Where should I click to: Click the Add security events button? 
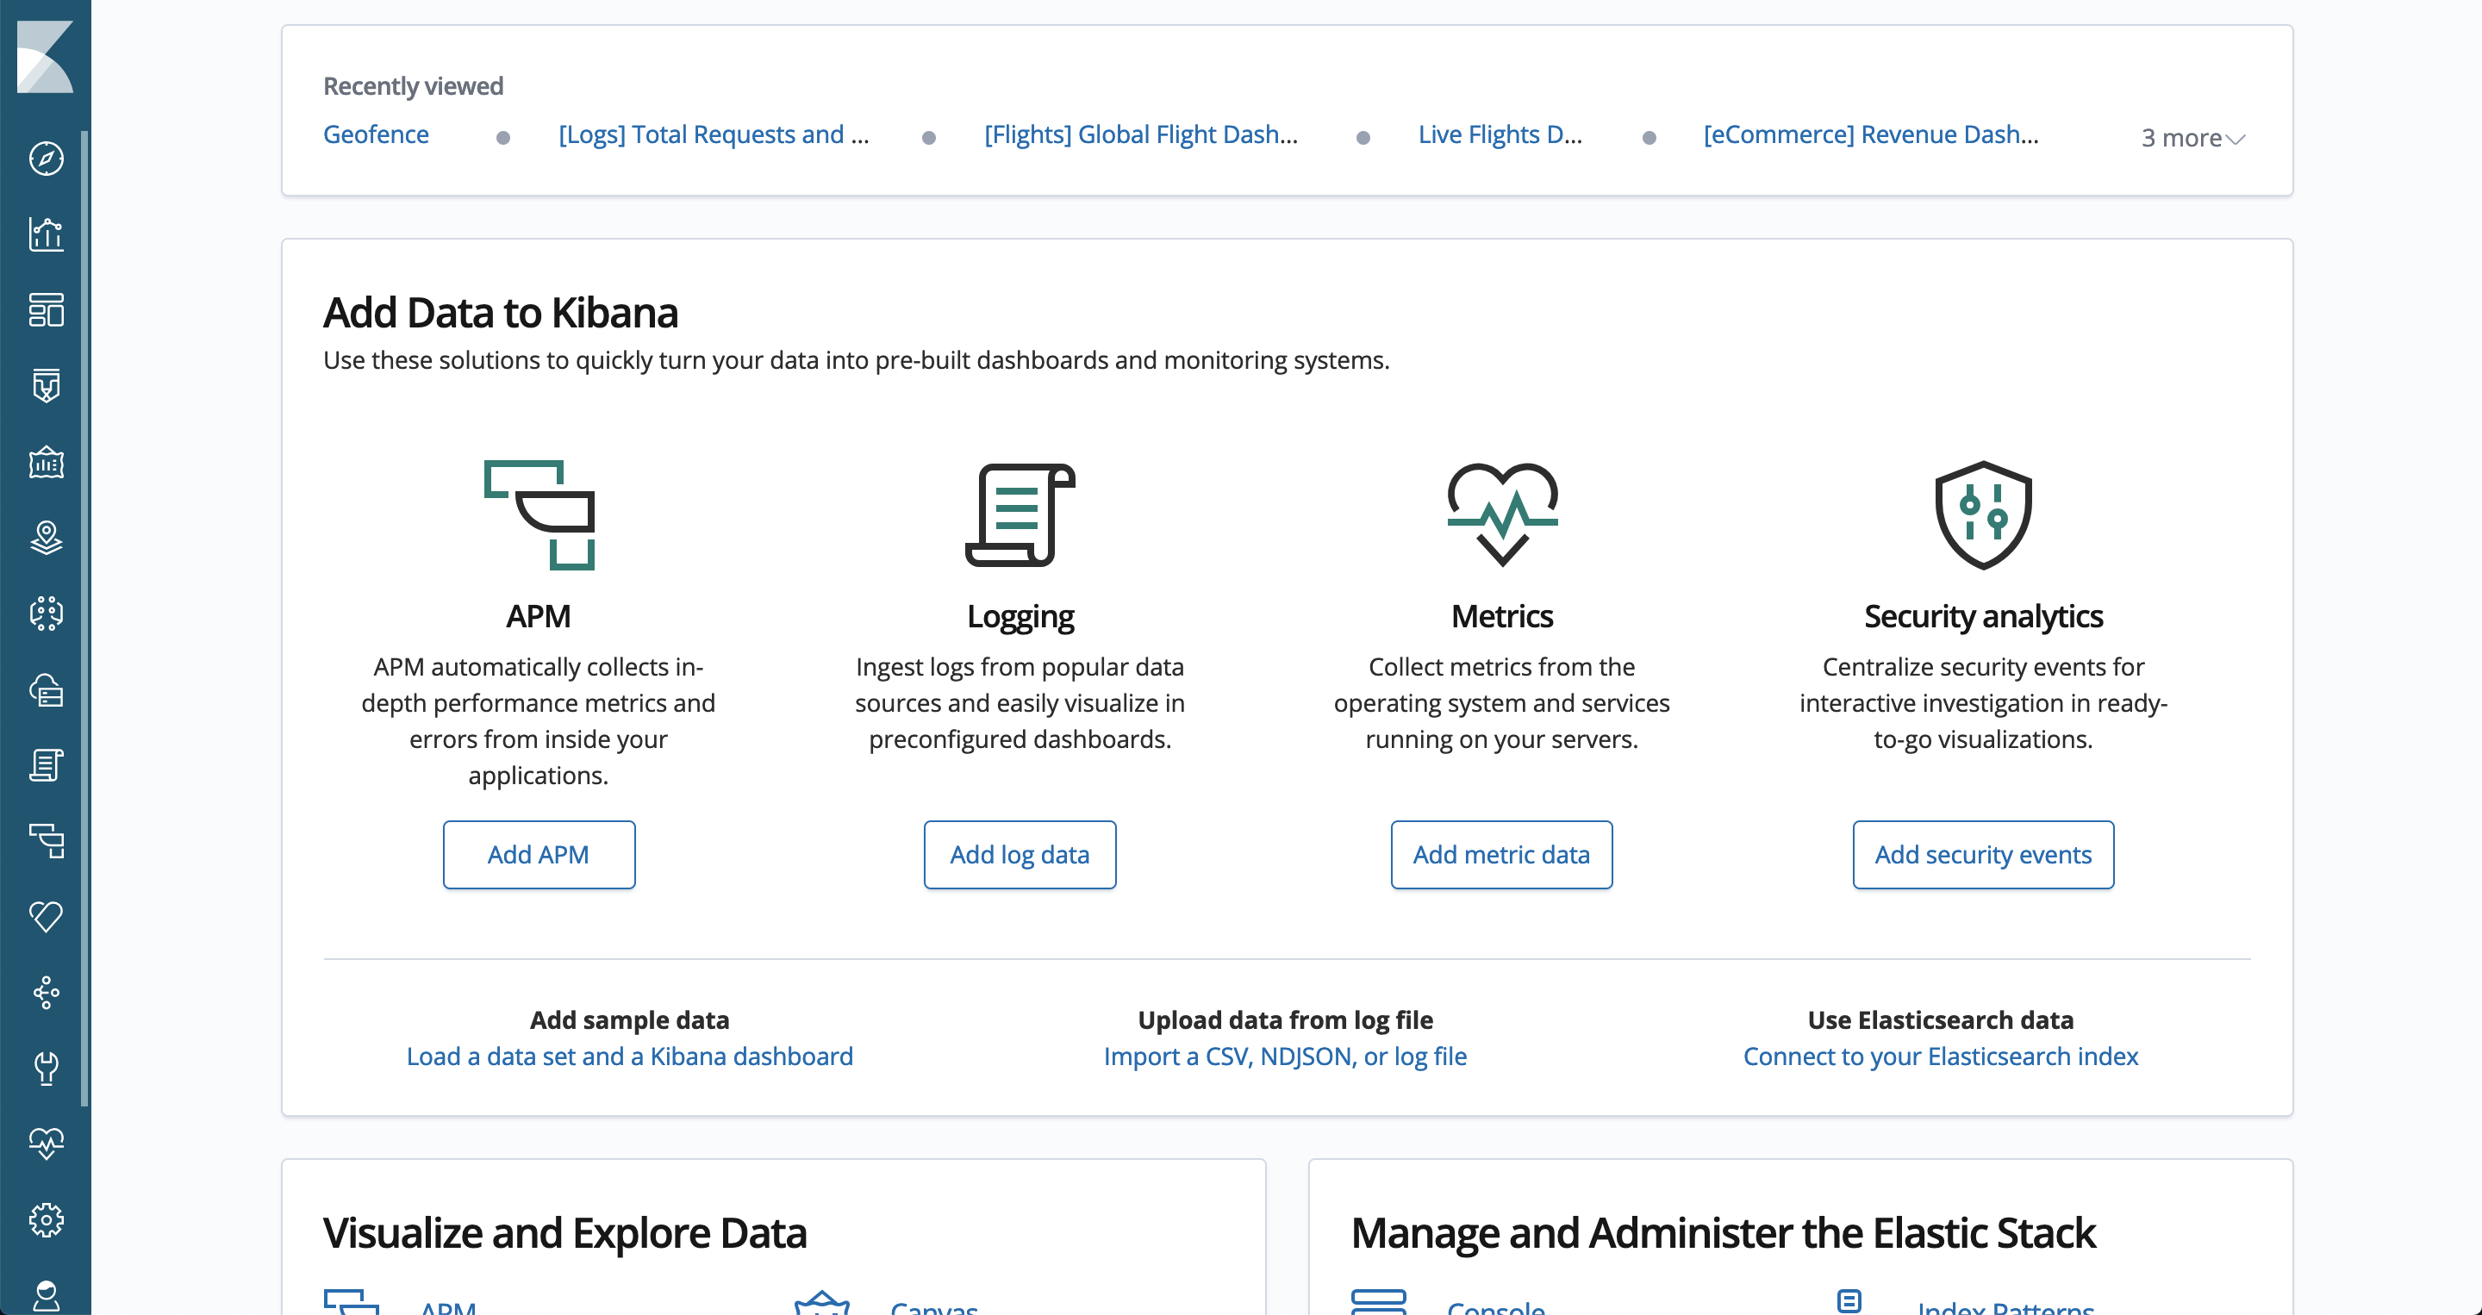(1983, 854)
